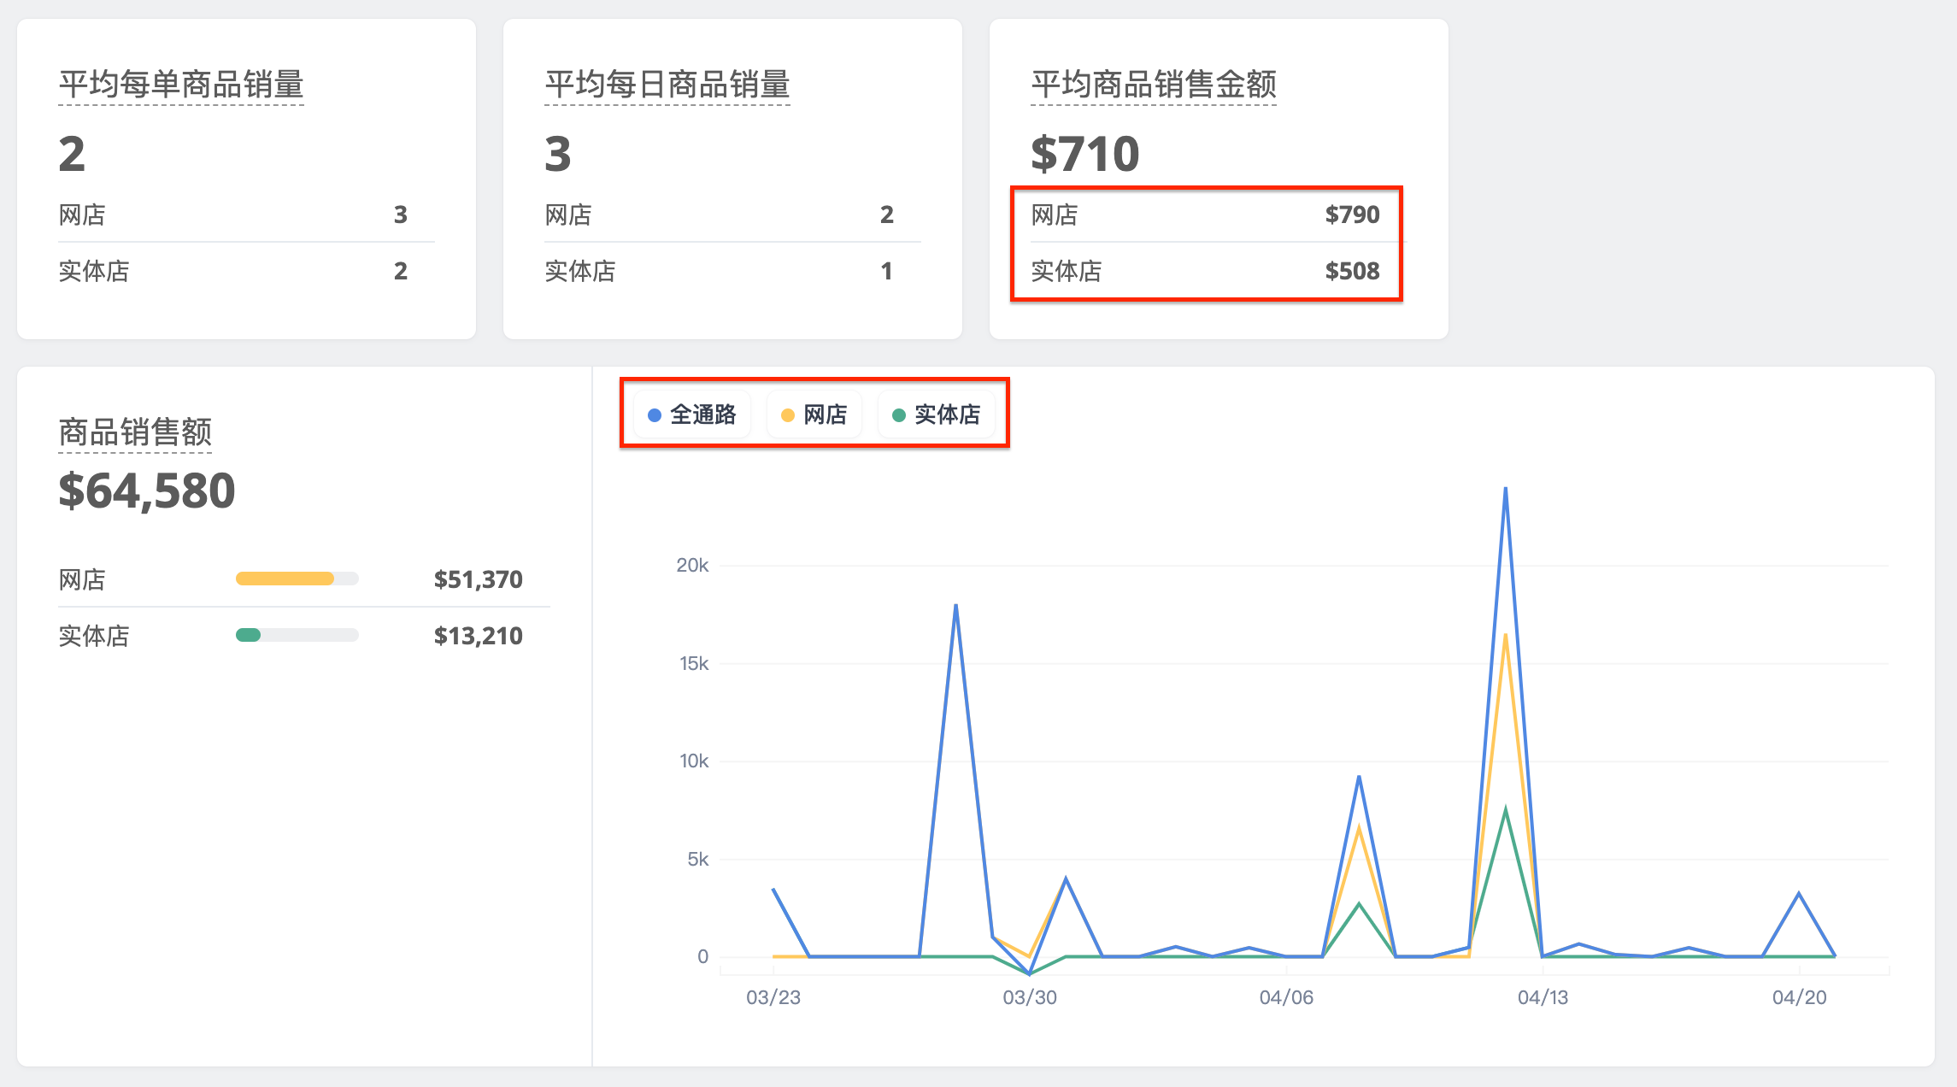Click the $710 average sales amount
This screenshot has width=1957, height=1087.
click(x=1085, y=154)
